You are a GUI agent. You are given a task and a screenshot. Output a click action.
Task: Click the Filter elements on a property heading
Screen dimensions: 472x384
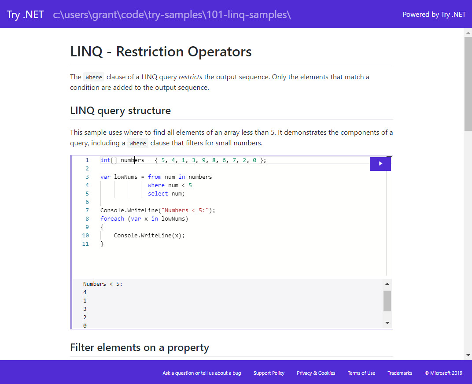tap(140, 347)
